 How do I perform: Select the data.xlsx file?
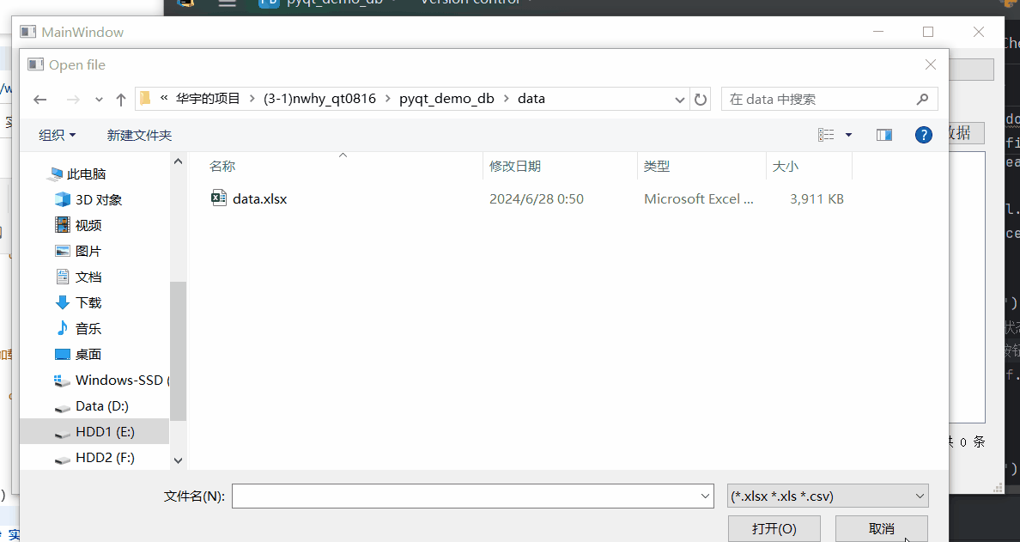click(259, 199)
